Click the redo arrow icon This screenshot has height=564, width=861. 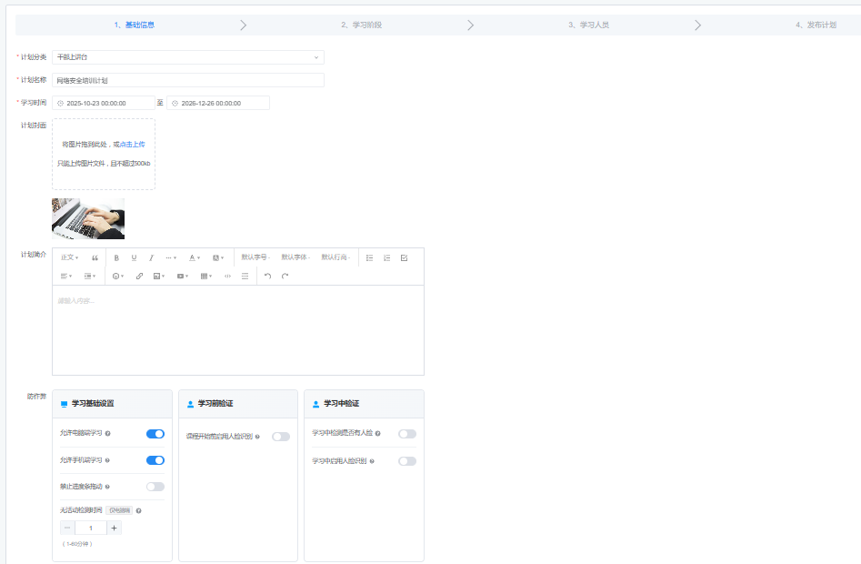coord(285,276)
